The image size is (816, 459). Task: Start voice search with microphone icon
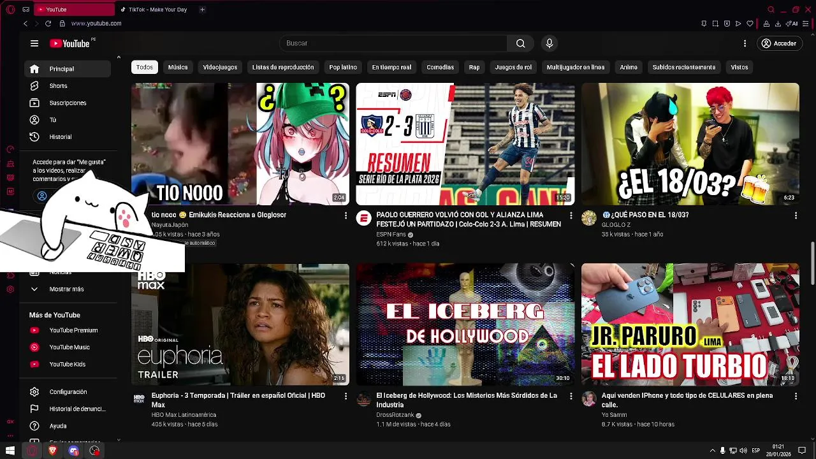[x=550, y=43]
